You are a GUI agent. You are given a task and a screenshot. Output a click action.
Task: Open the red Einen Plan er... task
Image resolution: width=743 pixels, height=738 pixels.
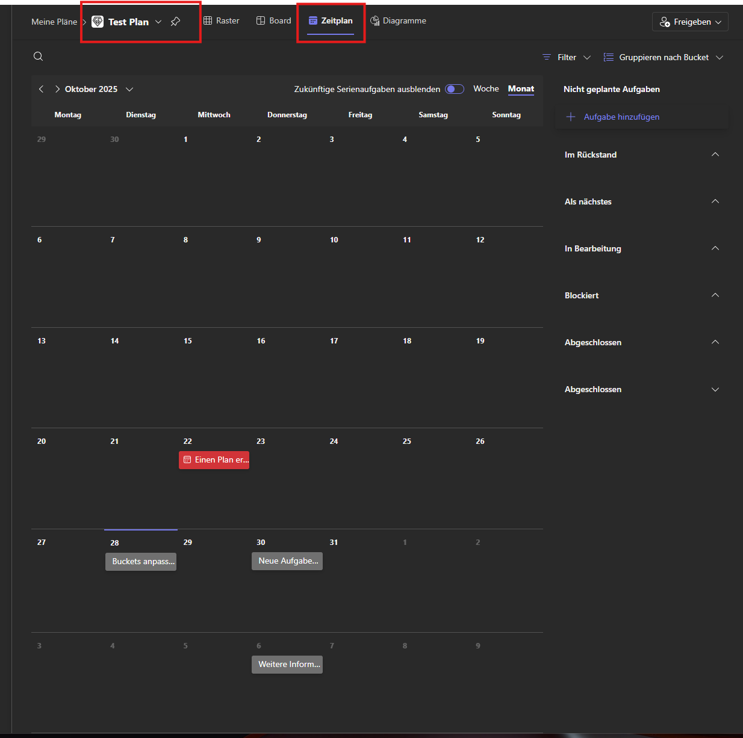tap(214, 460)
